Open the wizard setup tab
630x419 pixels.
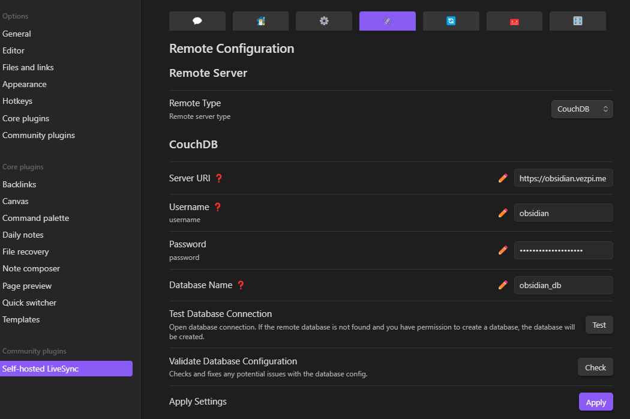(x=260, y=21)
